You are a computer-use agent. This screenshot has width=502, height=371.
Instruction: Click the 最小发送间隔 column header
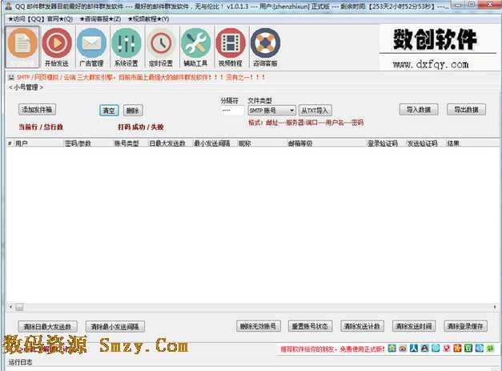tap(215, 143)
